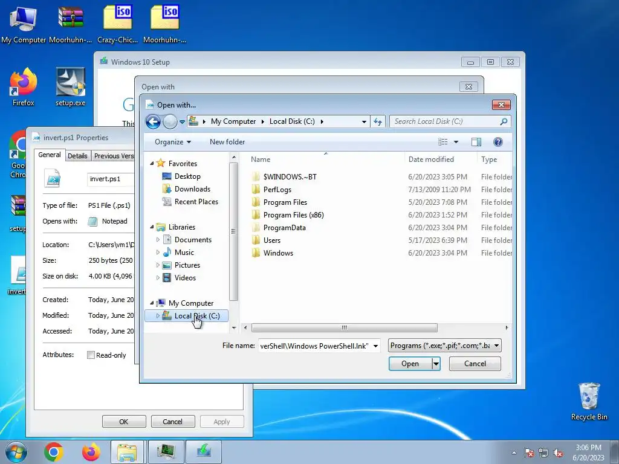The image size is (619, 464).
Task: Select the PerfLogs folder icon
Action: click(256, 189)
